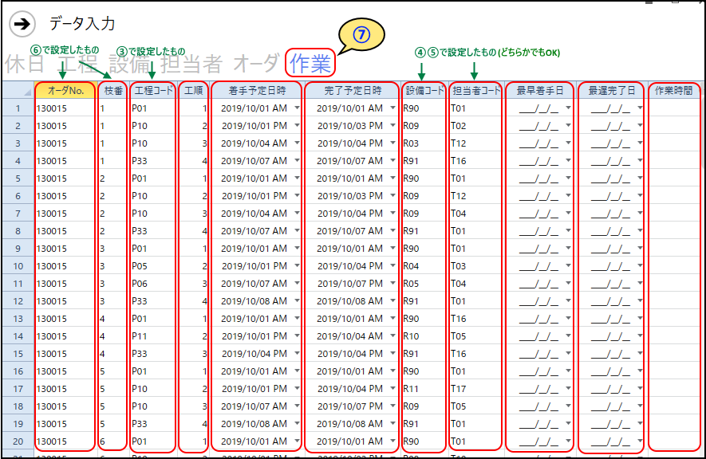Select the R11 設備コード cell

[x=423, y=389]
